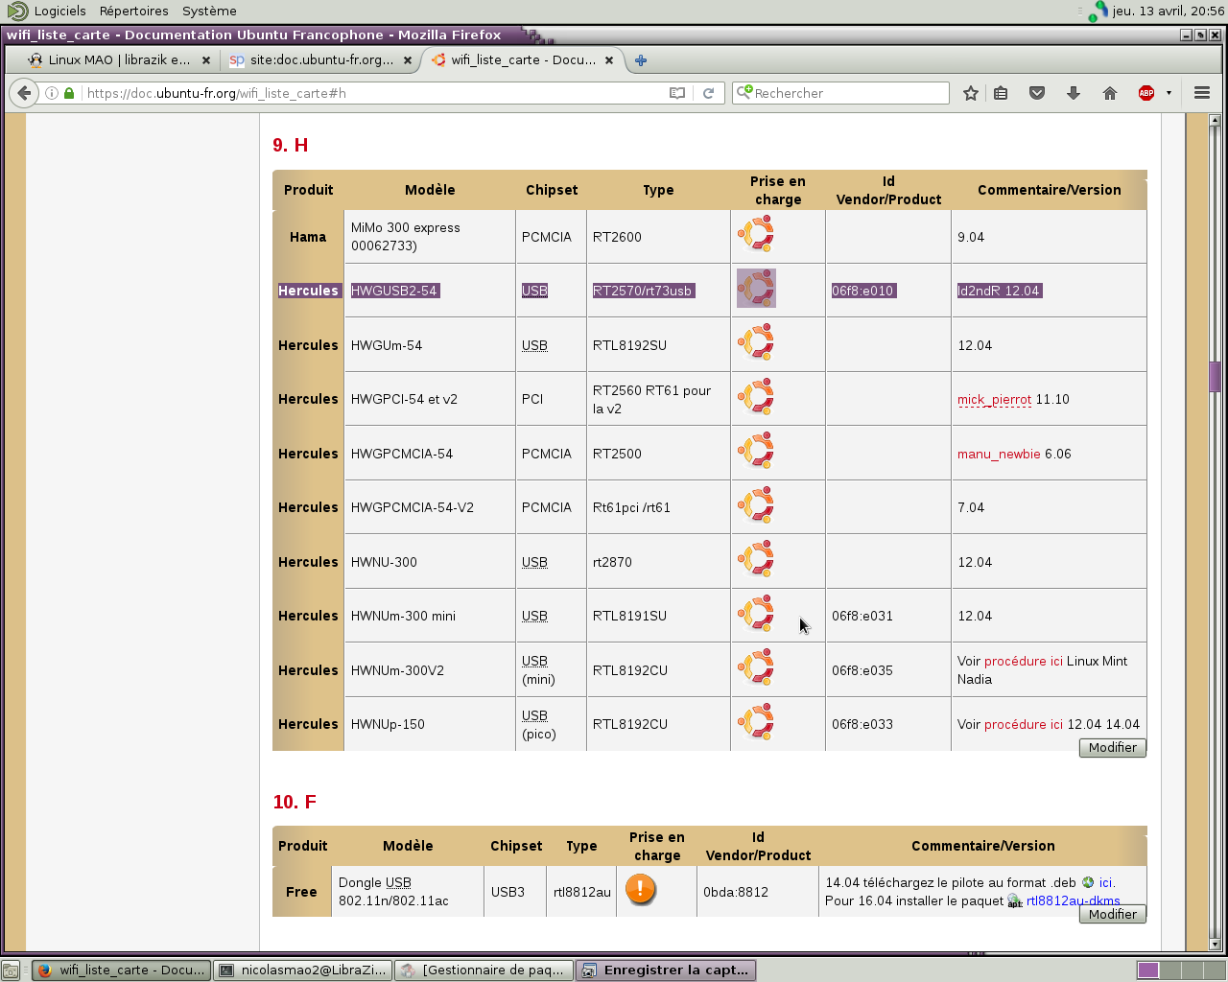Image resolution: width=1228 pixels, height=982 pixels.
Task: Click the Ubuntu icon in the HWNU-300 row
Action: click(x=756, y=559)
